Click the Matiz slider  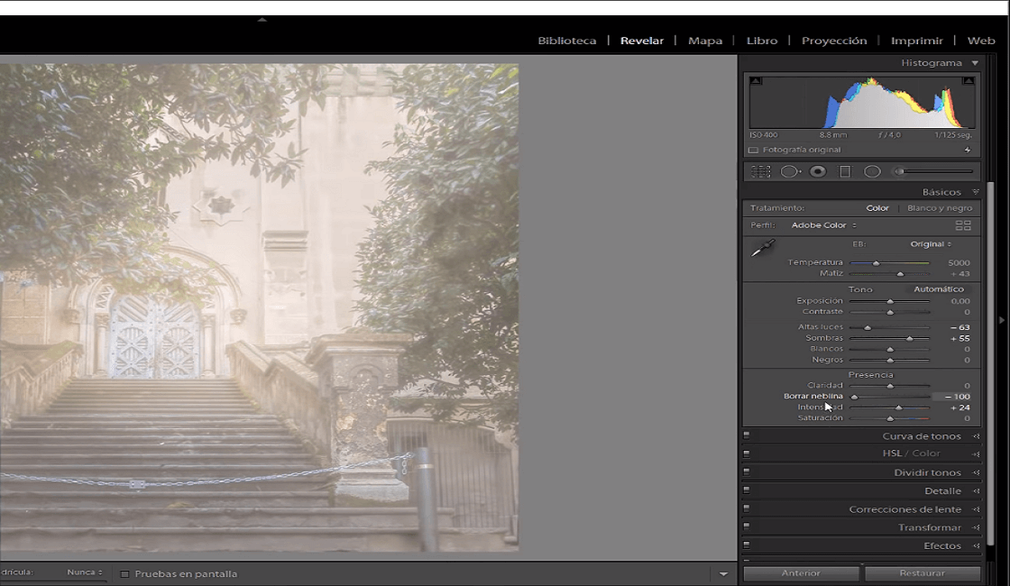click(x=889, y=274)
